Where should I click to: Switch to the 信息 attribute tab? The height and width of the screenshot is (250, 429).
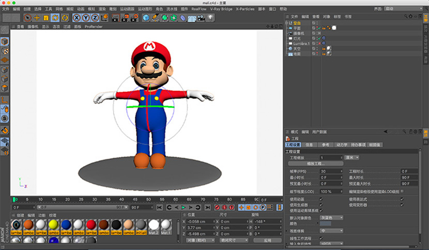coord(309,145)
